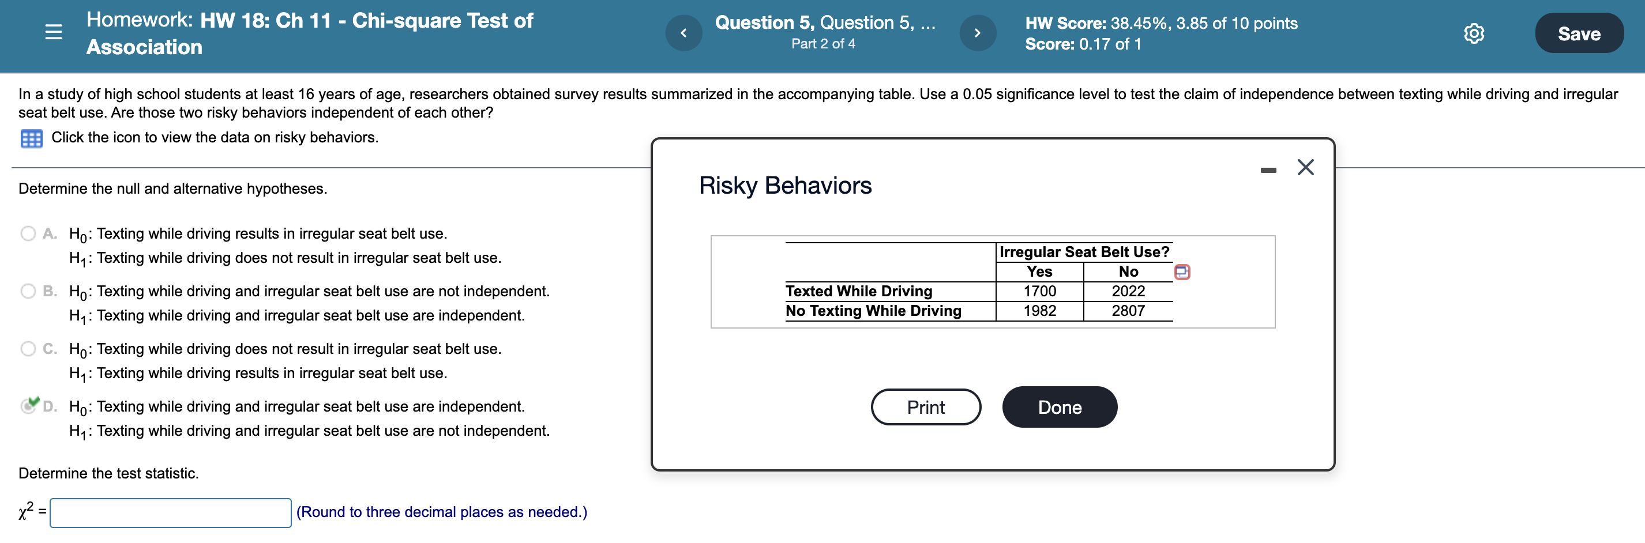Open the risky behaviors data table icon
Screen dimensions: 1645x543
coord(32,138)
